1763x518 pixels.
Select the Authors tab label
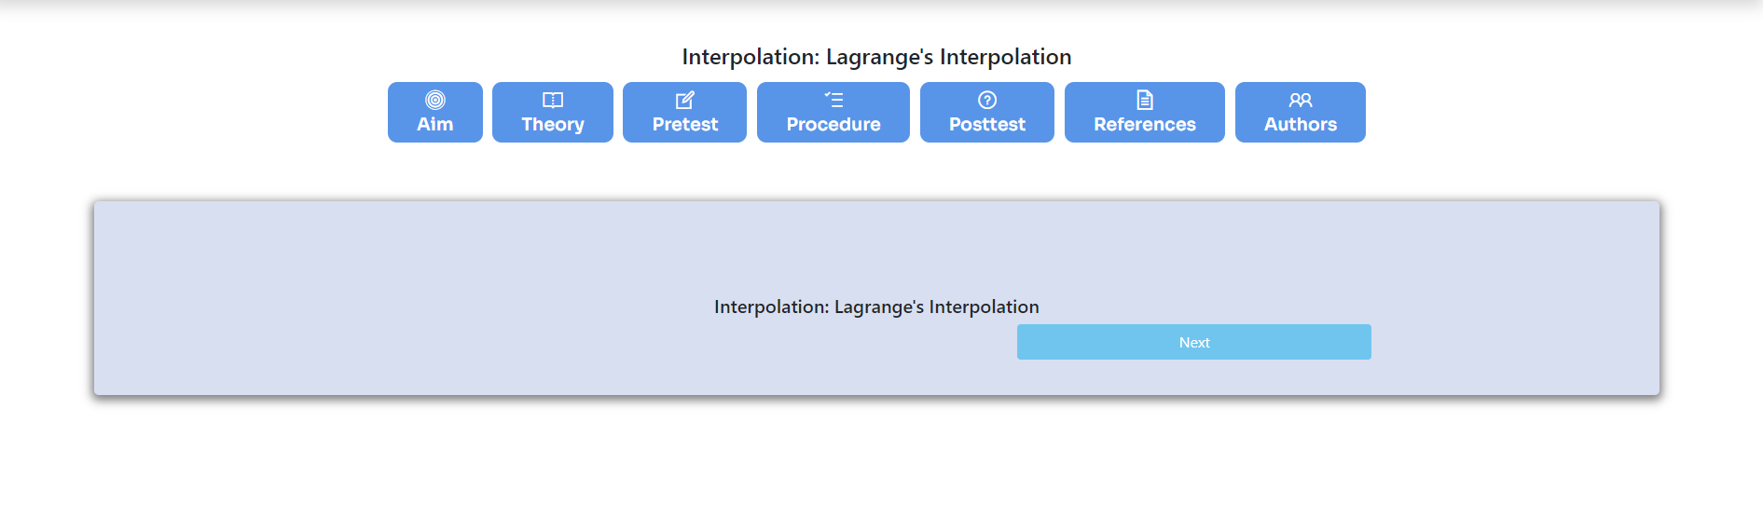pos(1301,125)
